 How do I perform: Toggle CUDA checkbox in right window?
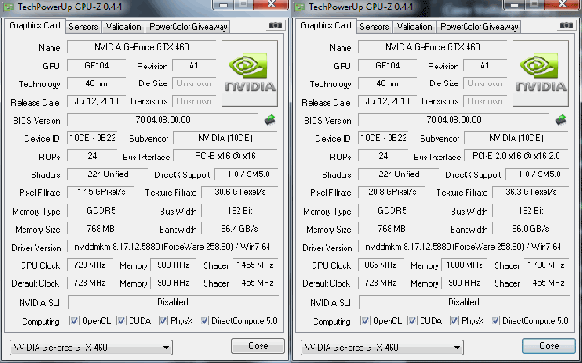click(412, 321)
